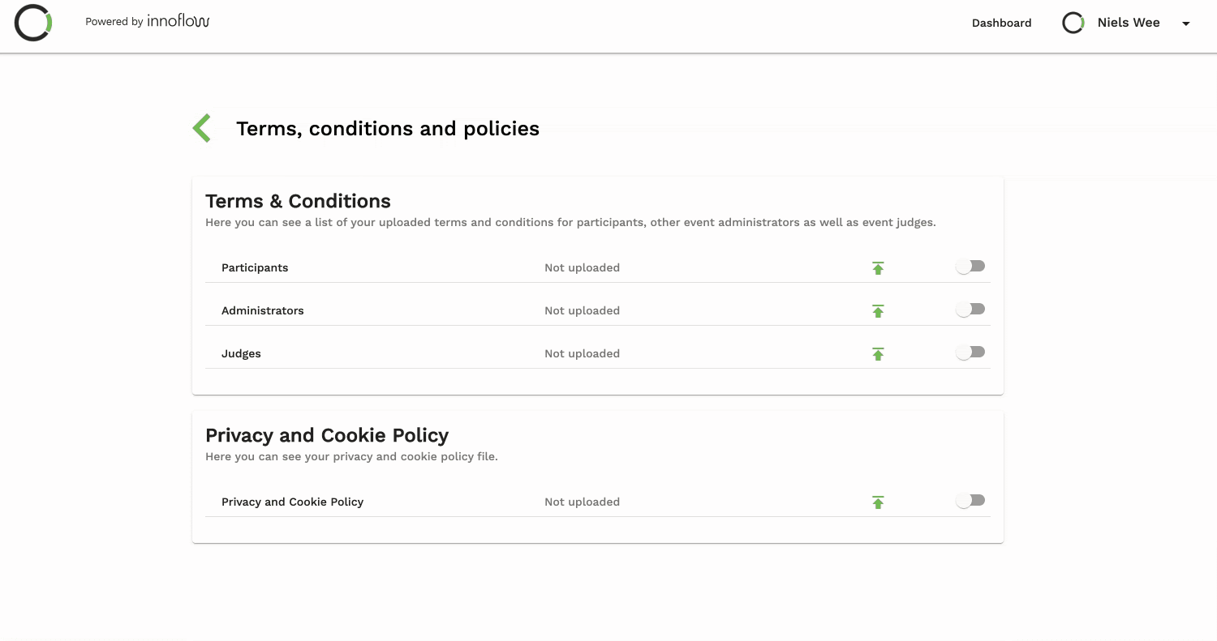The width and height of the screenshot is (1217, 641).
Task: Select the Participants row label
Action: click(255, 267)
